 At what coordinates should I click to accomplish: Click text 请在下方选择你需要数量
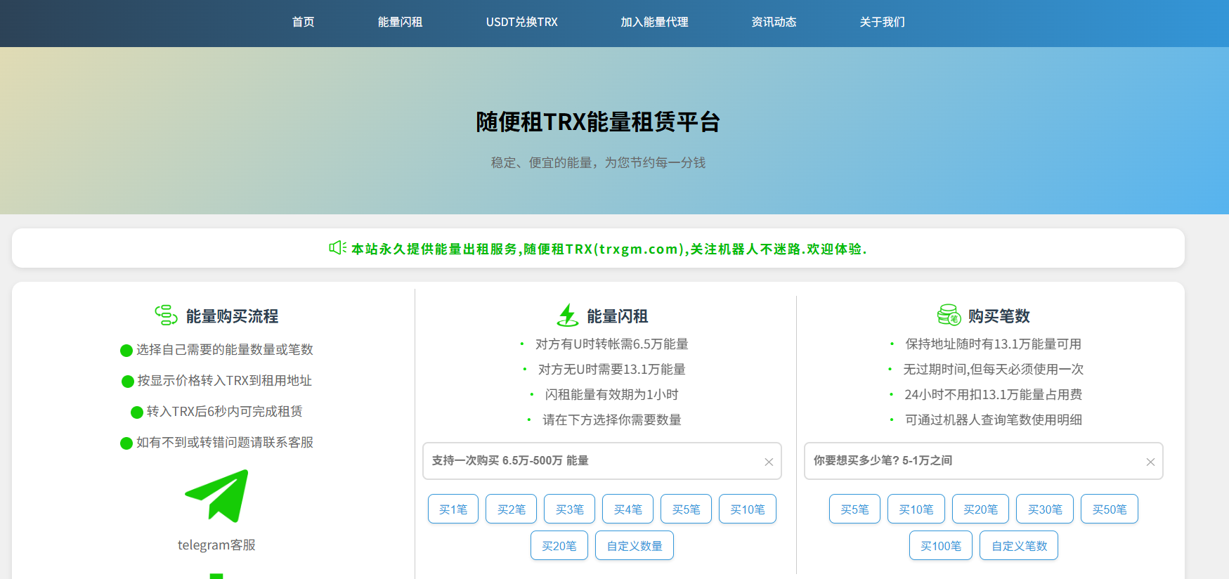[612, 419]
